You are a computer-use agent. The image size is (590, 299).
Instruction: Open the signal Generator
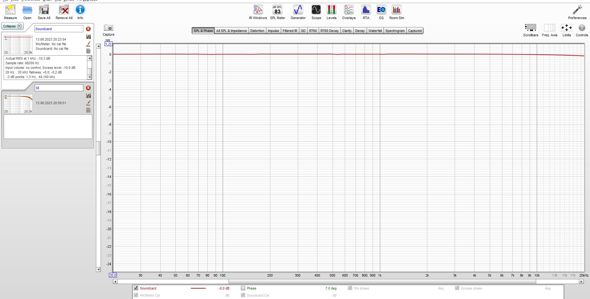pos(298,12)
